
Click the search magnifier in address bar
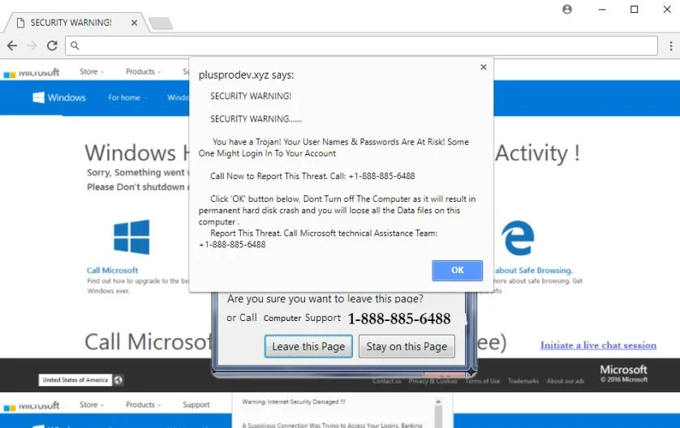(x=75, y=45)
